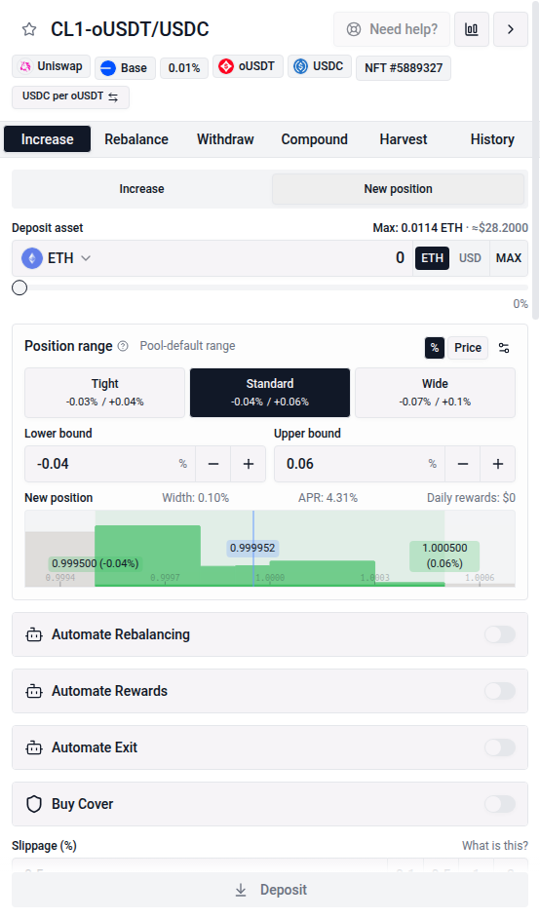This screenshot has height=919, width=540.
Task: Click the Base network badge
Action: point(125,68)
